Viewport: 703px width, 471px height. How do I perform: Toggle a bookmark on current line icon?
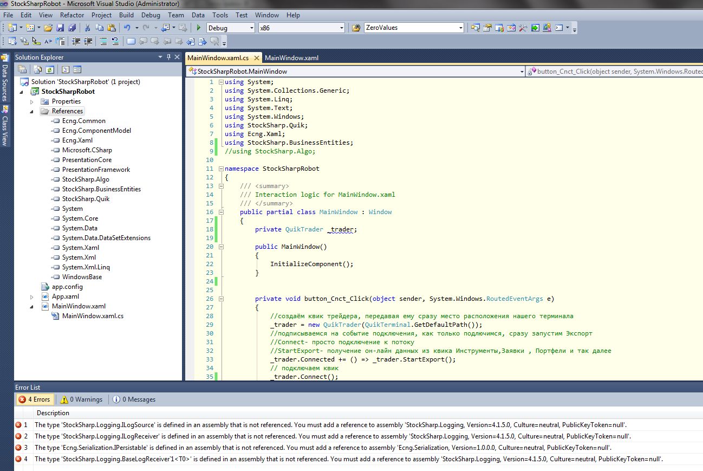[x=131, y=41]
